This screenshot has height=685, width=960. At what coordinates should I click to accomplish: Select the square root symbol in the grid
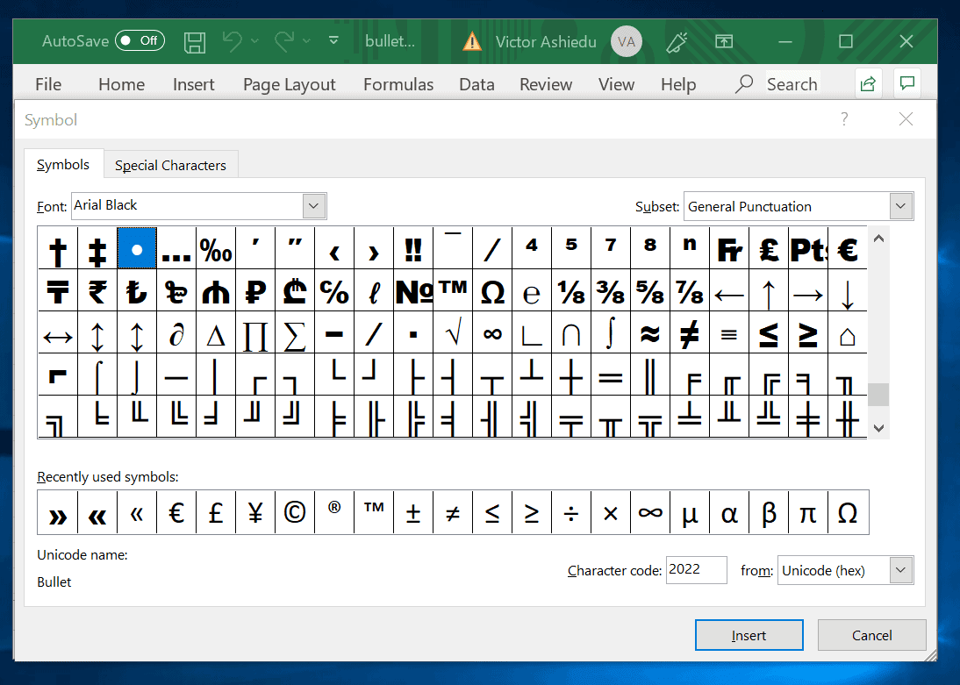[453, 333]
